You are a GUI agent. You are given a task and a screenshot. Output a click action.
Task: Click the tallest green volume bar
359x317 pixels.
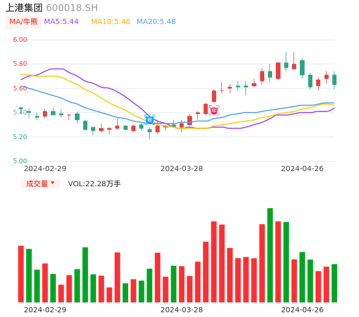pos(270,255)
